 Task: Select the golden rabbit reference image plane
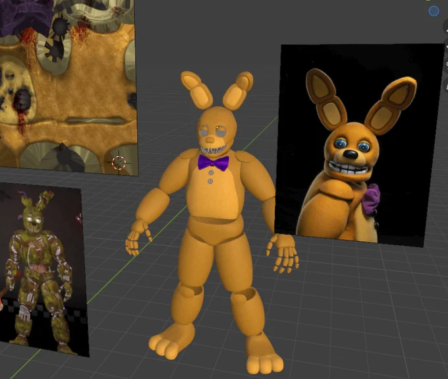(360, 144)
